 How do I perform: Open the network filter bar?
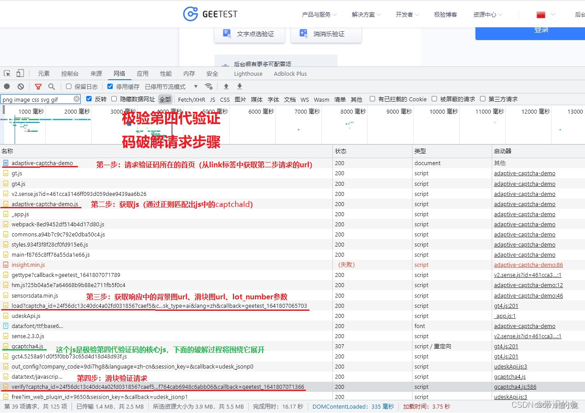click(x=38, y=86)
